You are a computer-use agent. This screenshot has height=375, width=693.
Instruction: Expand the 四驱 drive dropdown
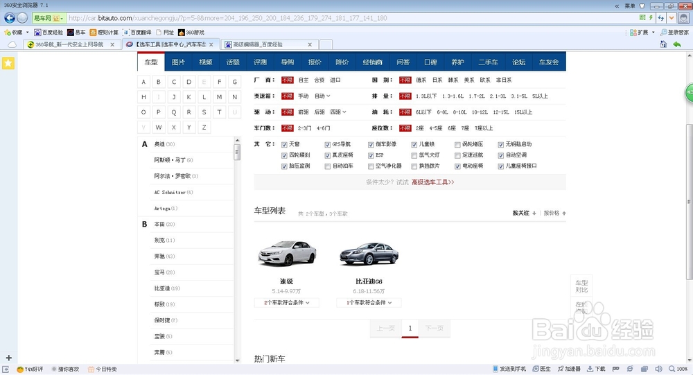coord(338,112)
